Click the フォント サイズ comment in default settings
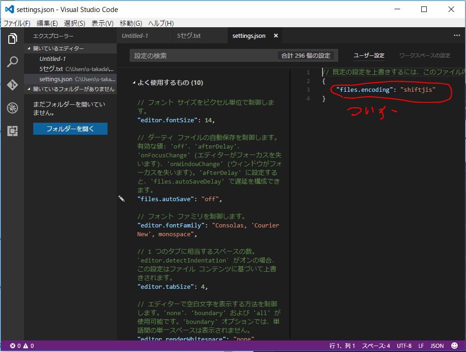The width and height of the screenshot is (466, 352). (x=206, y=107)
